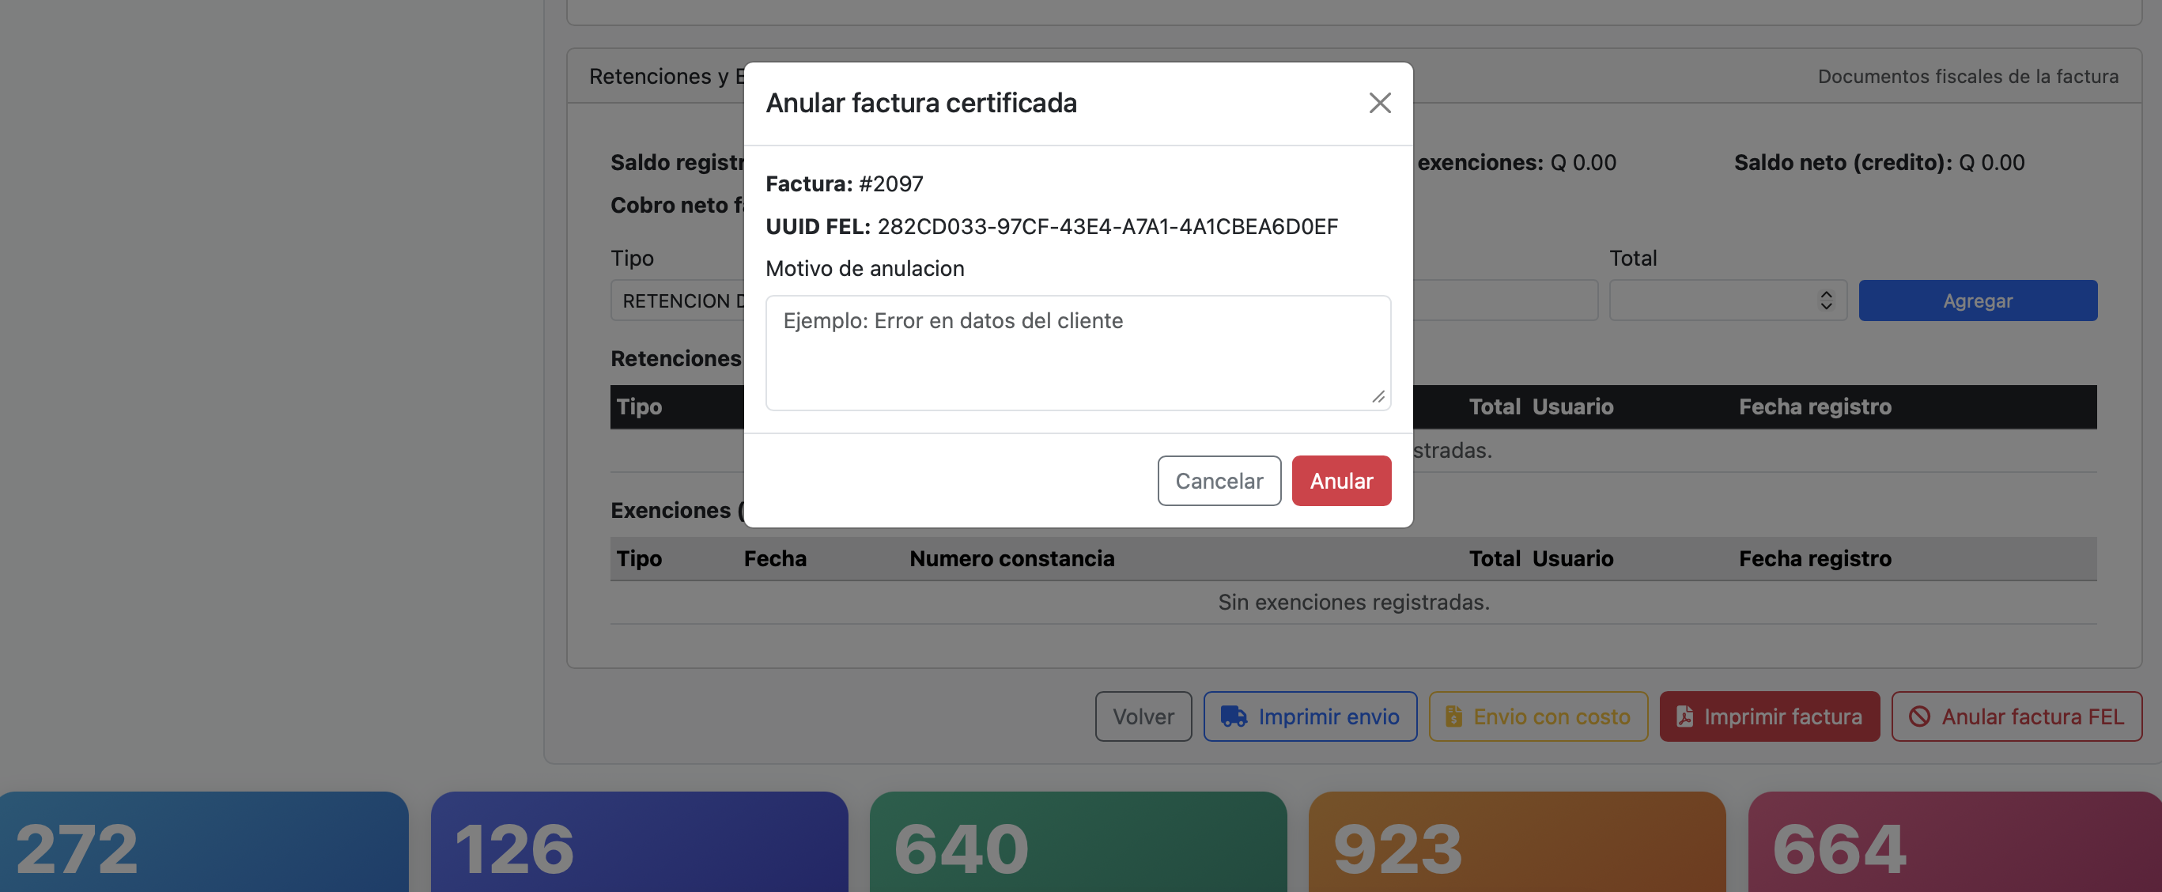Click the PDF icon on Imprimir factura
2162x892 pixels.
point(1684,716)
